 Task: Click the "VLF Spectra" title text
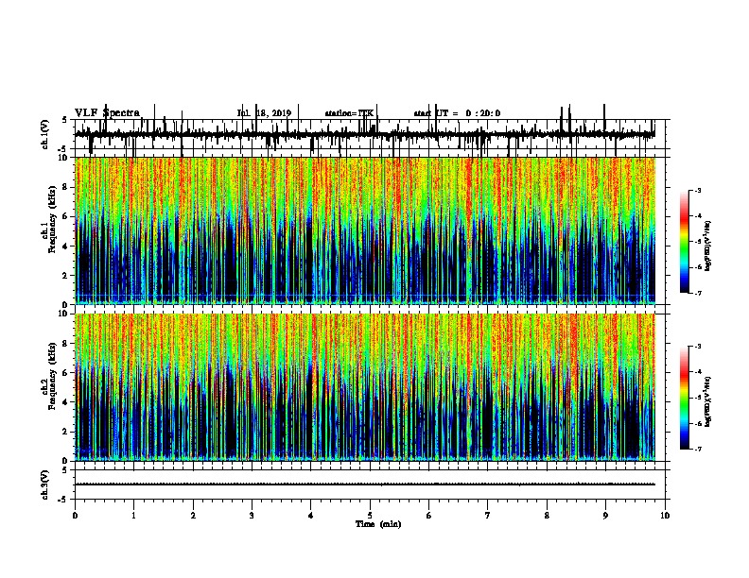(107, 113)
